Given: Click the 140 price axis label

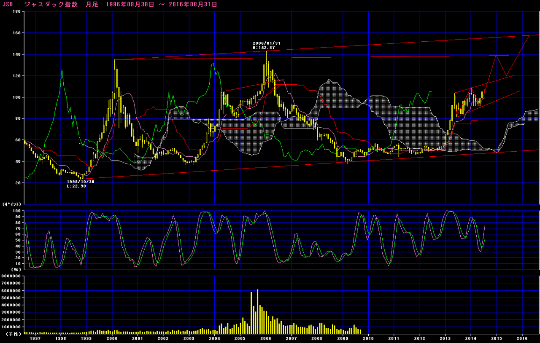Looking at the screenshot, I should 17,54.
